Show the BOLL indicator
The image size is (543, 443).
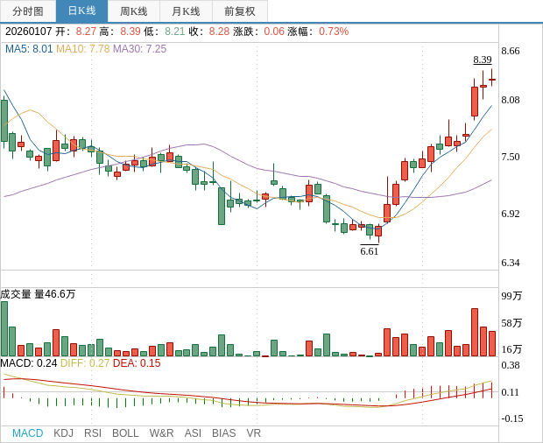point(125,432)
